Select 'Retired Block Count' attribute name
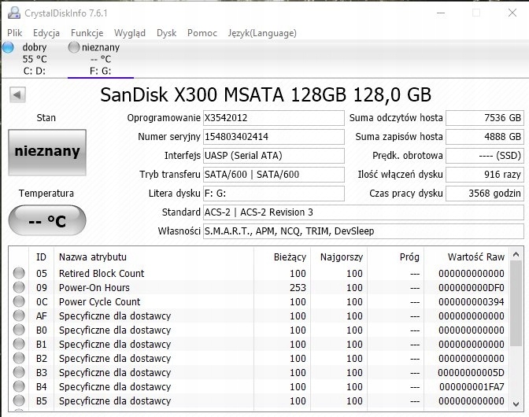529x417 pixels. [x=102, y=273]
